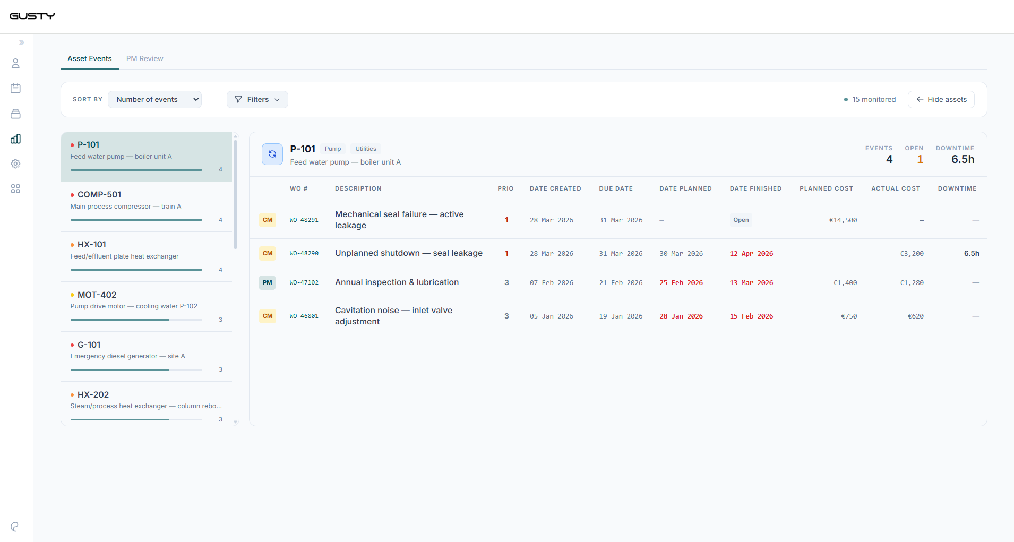Screen dimensions: 1014x542
Task: Click the help icon at sidebar bottom
Action: 15,527
